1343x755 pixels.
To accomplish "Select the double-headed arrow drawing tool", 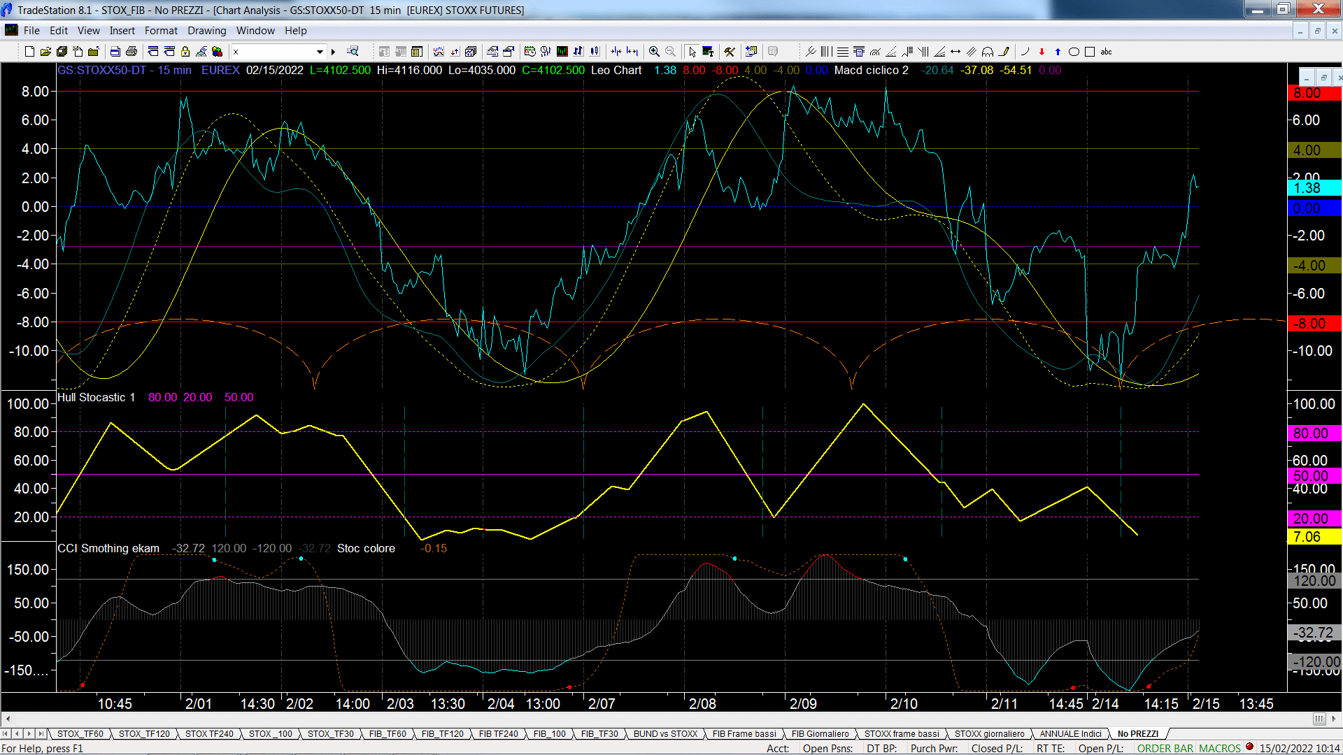I will pos(955,52).
